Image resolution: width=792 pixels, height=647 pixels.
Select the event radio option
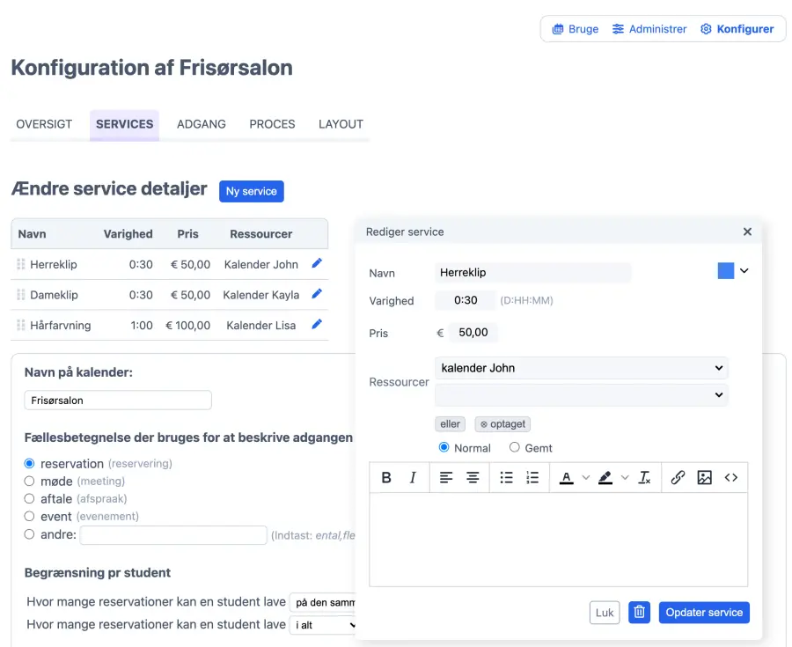pos(29,517)
